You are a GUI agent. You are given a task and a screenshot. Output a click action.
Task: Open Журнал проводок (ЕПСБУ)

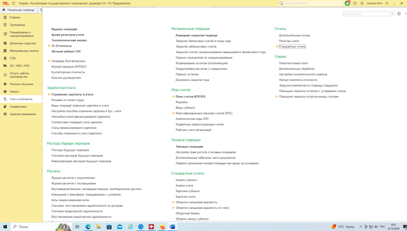coord(69,67)
